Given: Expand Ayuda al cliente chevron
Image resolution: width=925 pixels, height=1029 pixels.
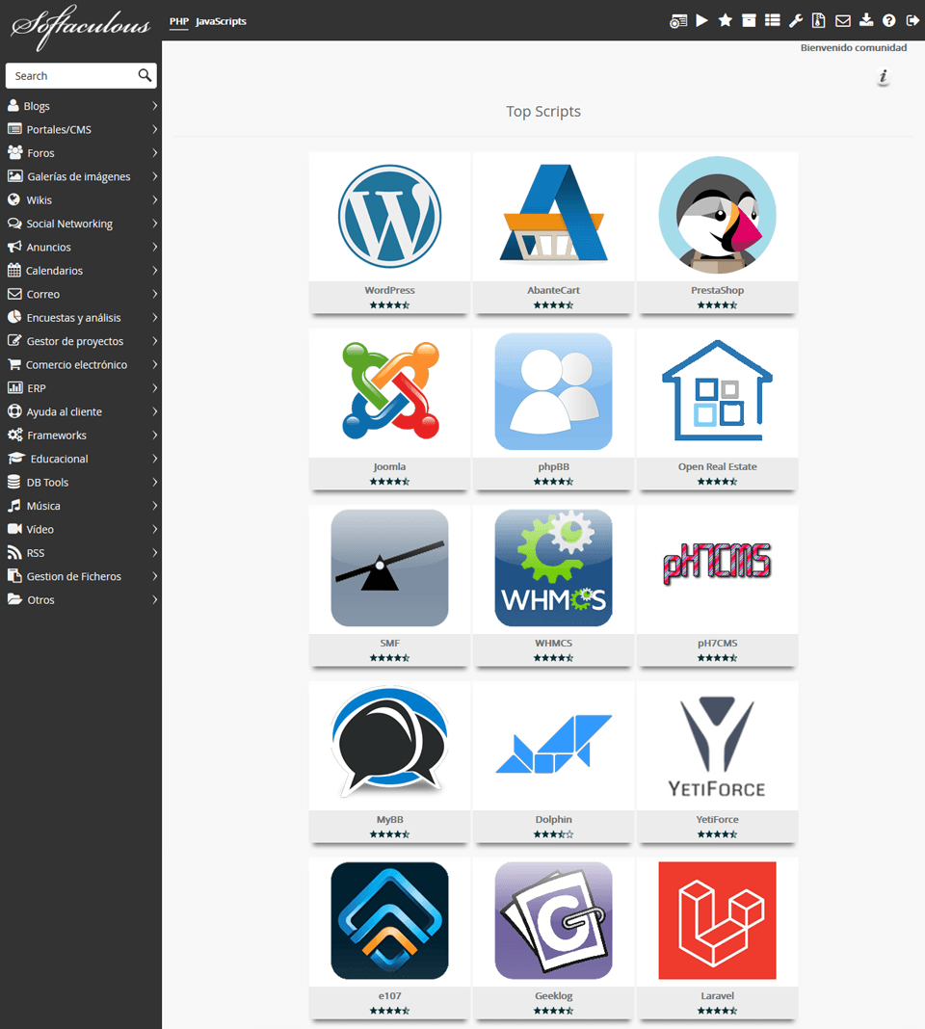Looking at the screenshot, I should (155, 411).
